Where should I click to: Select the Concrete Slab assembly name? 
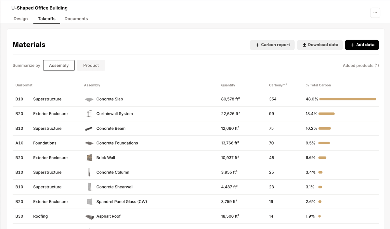click(x=110, y=99)
